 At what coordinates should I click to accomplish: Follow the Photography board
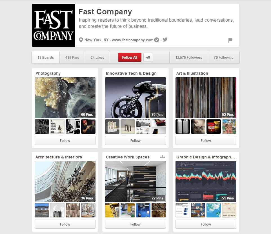point(65,141)
